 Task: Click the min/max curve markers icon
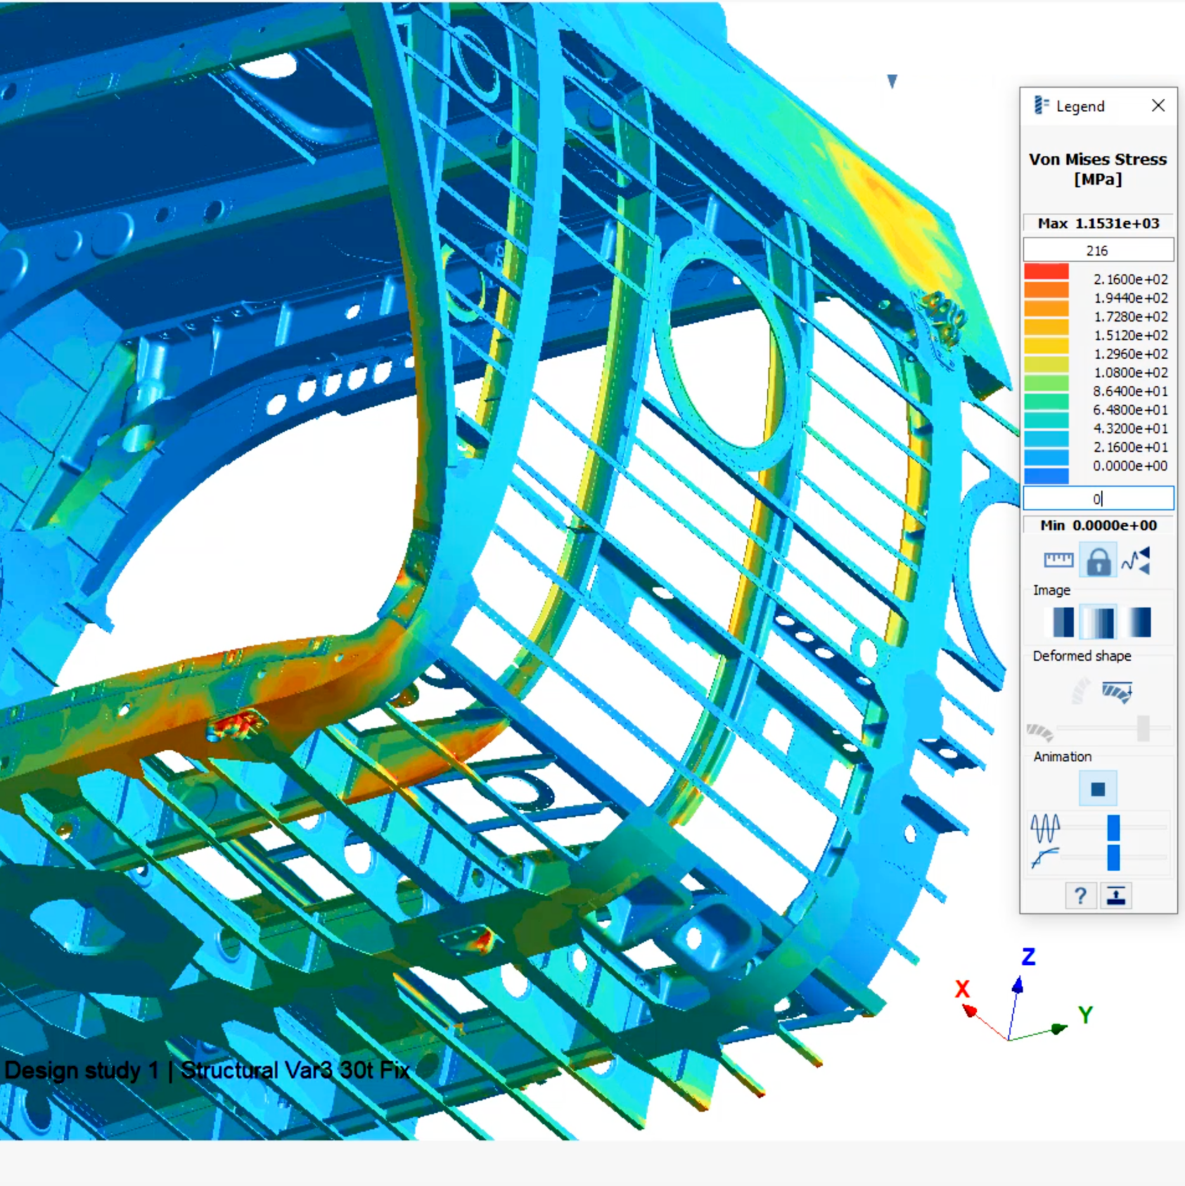pos(1136,561)
